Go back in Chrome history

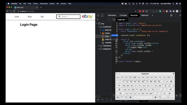click(7, 11)
